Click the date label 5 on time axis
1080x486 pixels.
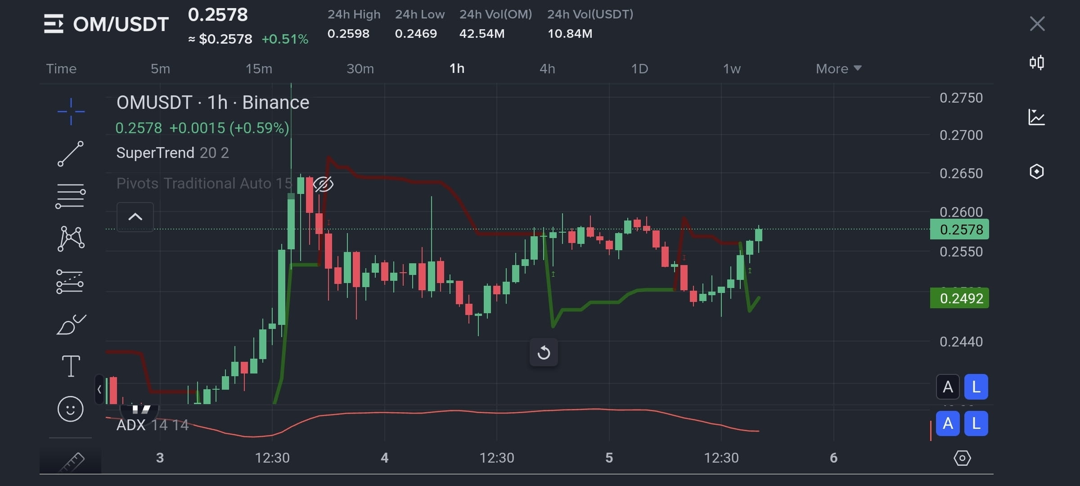609,458
